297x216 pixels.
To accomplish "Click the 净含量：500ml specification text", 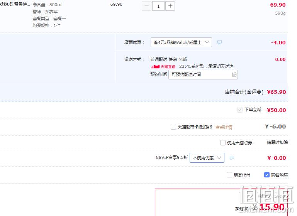I will 48,5.
